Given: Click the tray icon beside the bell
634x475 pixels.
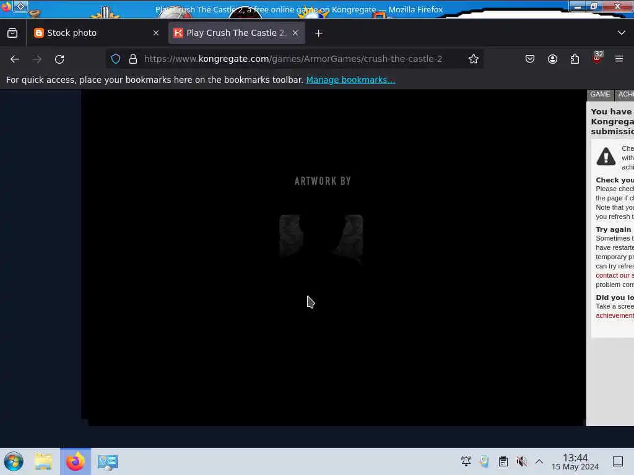Looking at the screenshot, I should pos(484,461).
